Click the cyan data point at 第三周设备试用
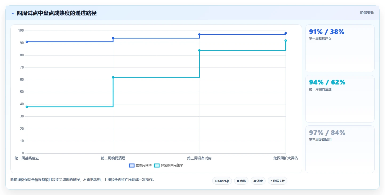The width and height of the screenshot is (385, 195). [199, 50]
